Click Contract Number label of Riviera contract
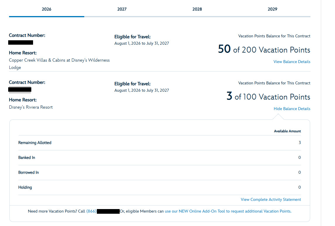 click(x=27, y=82)
